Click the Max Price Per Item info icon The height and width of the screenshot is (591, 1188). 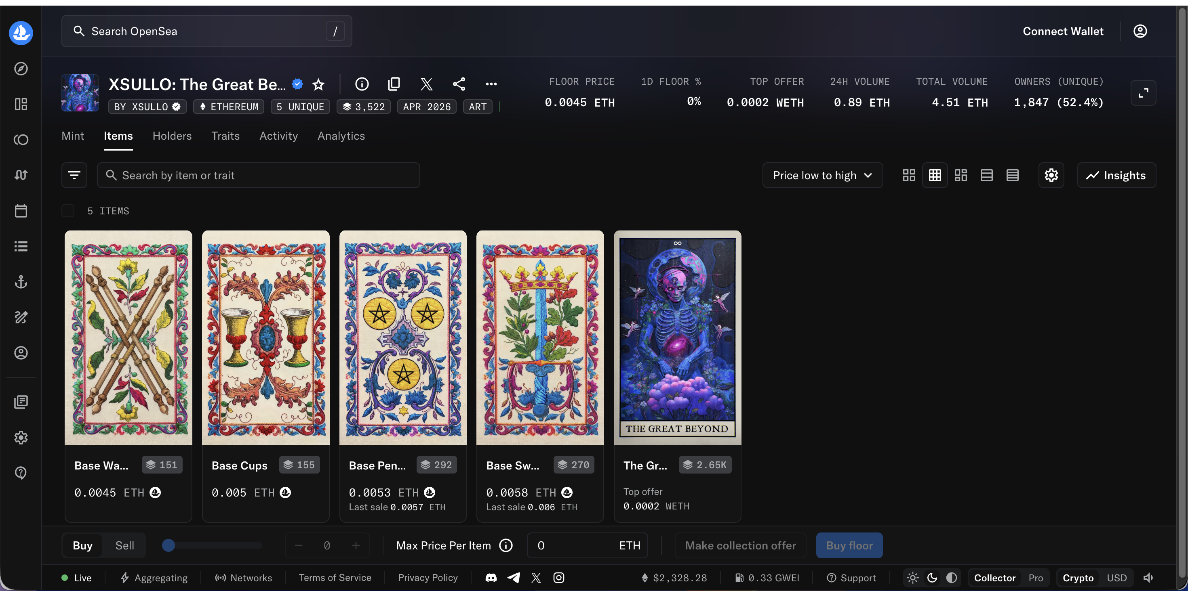pos(506,545)
